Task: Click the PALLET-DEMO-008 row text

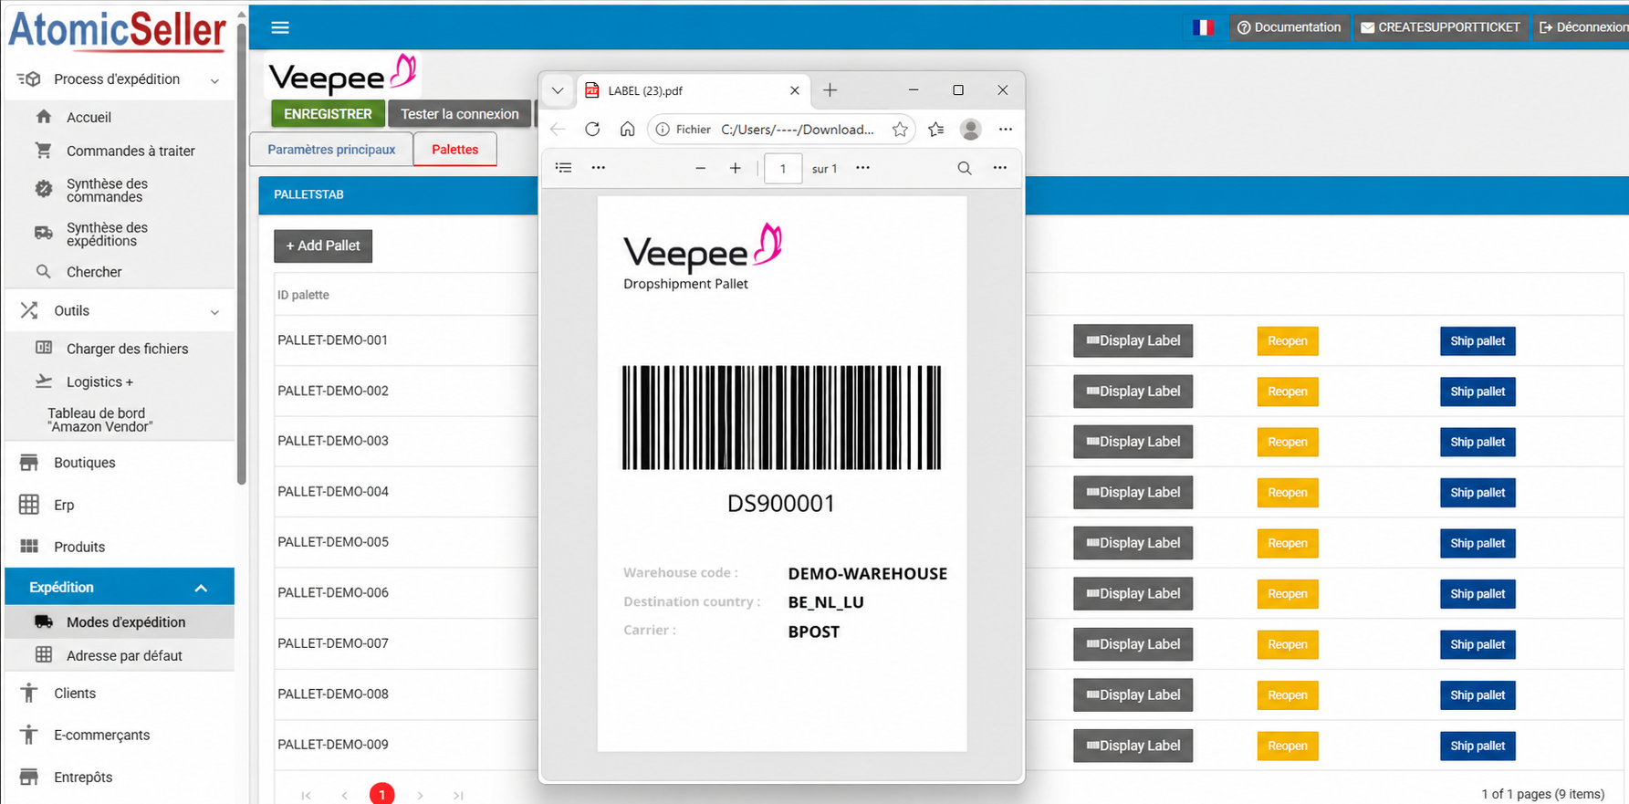Action: click(333, 694)
